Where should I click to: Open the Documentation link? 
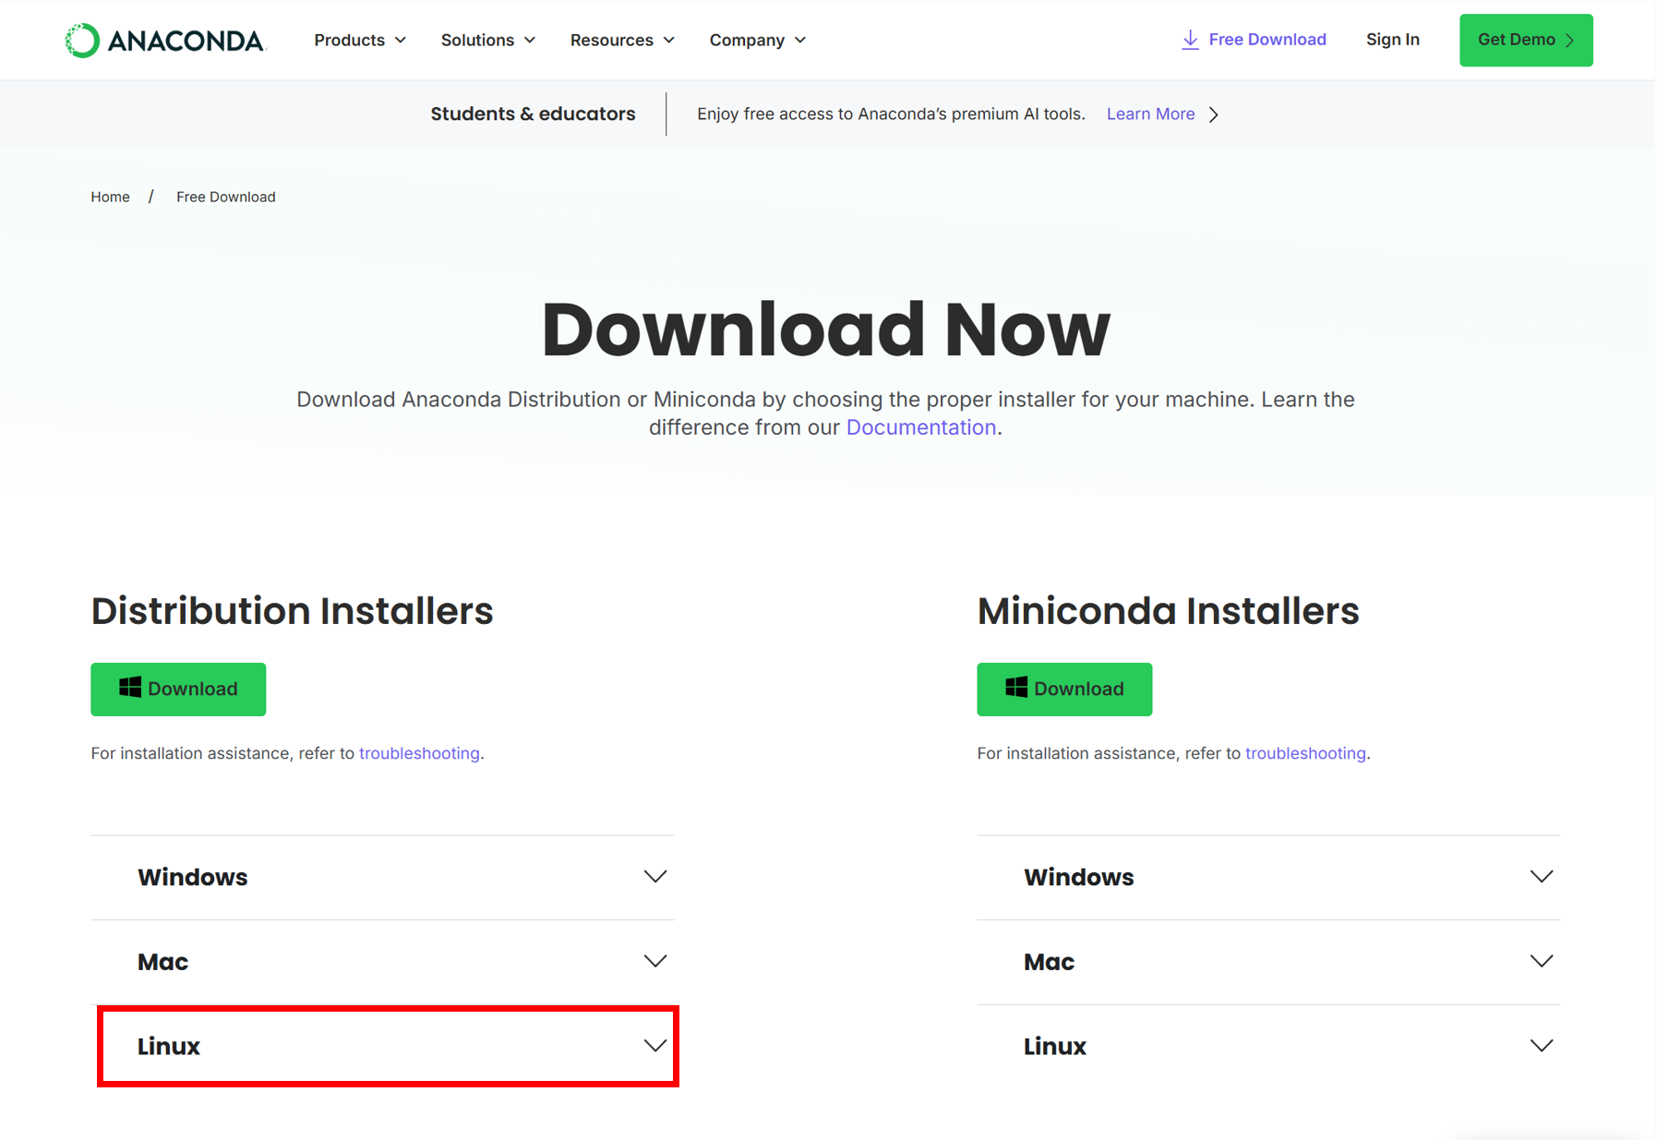pyautogui.click(x=920, y=427)
